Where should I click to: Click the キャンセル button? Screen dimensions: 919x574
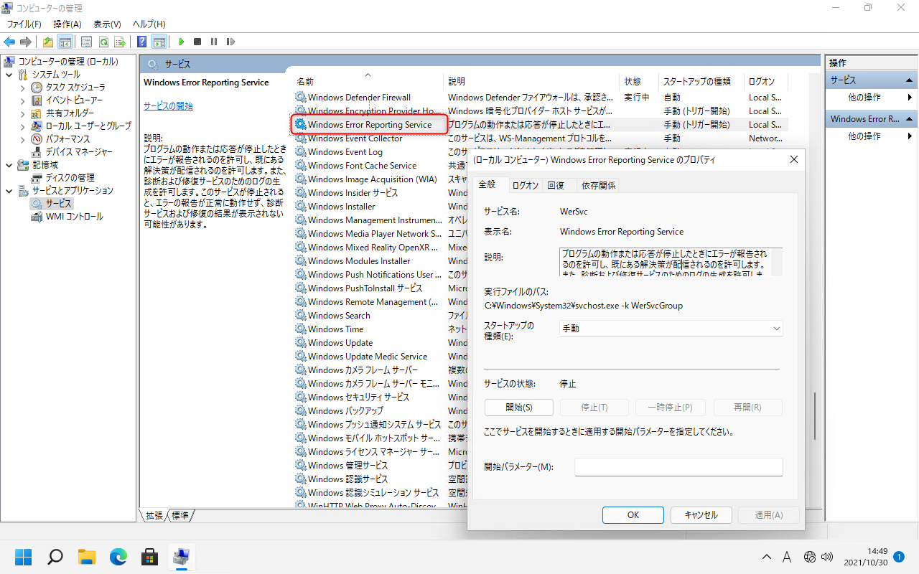pos(701,514)
